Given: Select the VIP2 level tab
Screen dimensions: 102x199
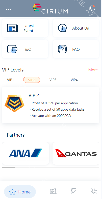Looking at the screenshot, I should [x=32, y=80].
